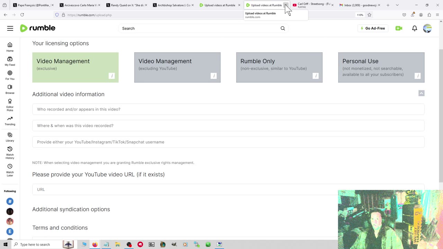Open the user profile avatar
The height and width of the screenshot is (249, 443).
(x=427, y=28)
